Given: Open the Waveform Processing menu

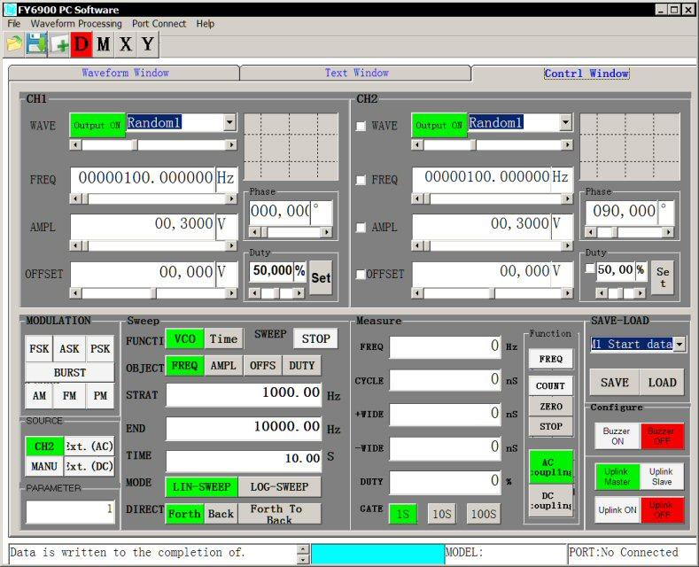Looking at the screenshot, I should point(76,24).
